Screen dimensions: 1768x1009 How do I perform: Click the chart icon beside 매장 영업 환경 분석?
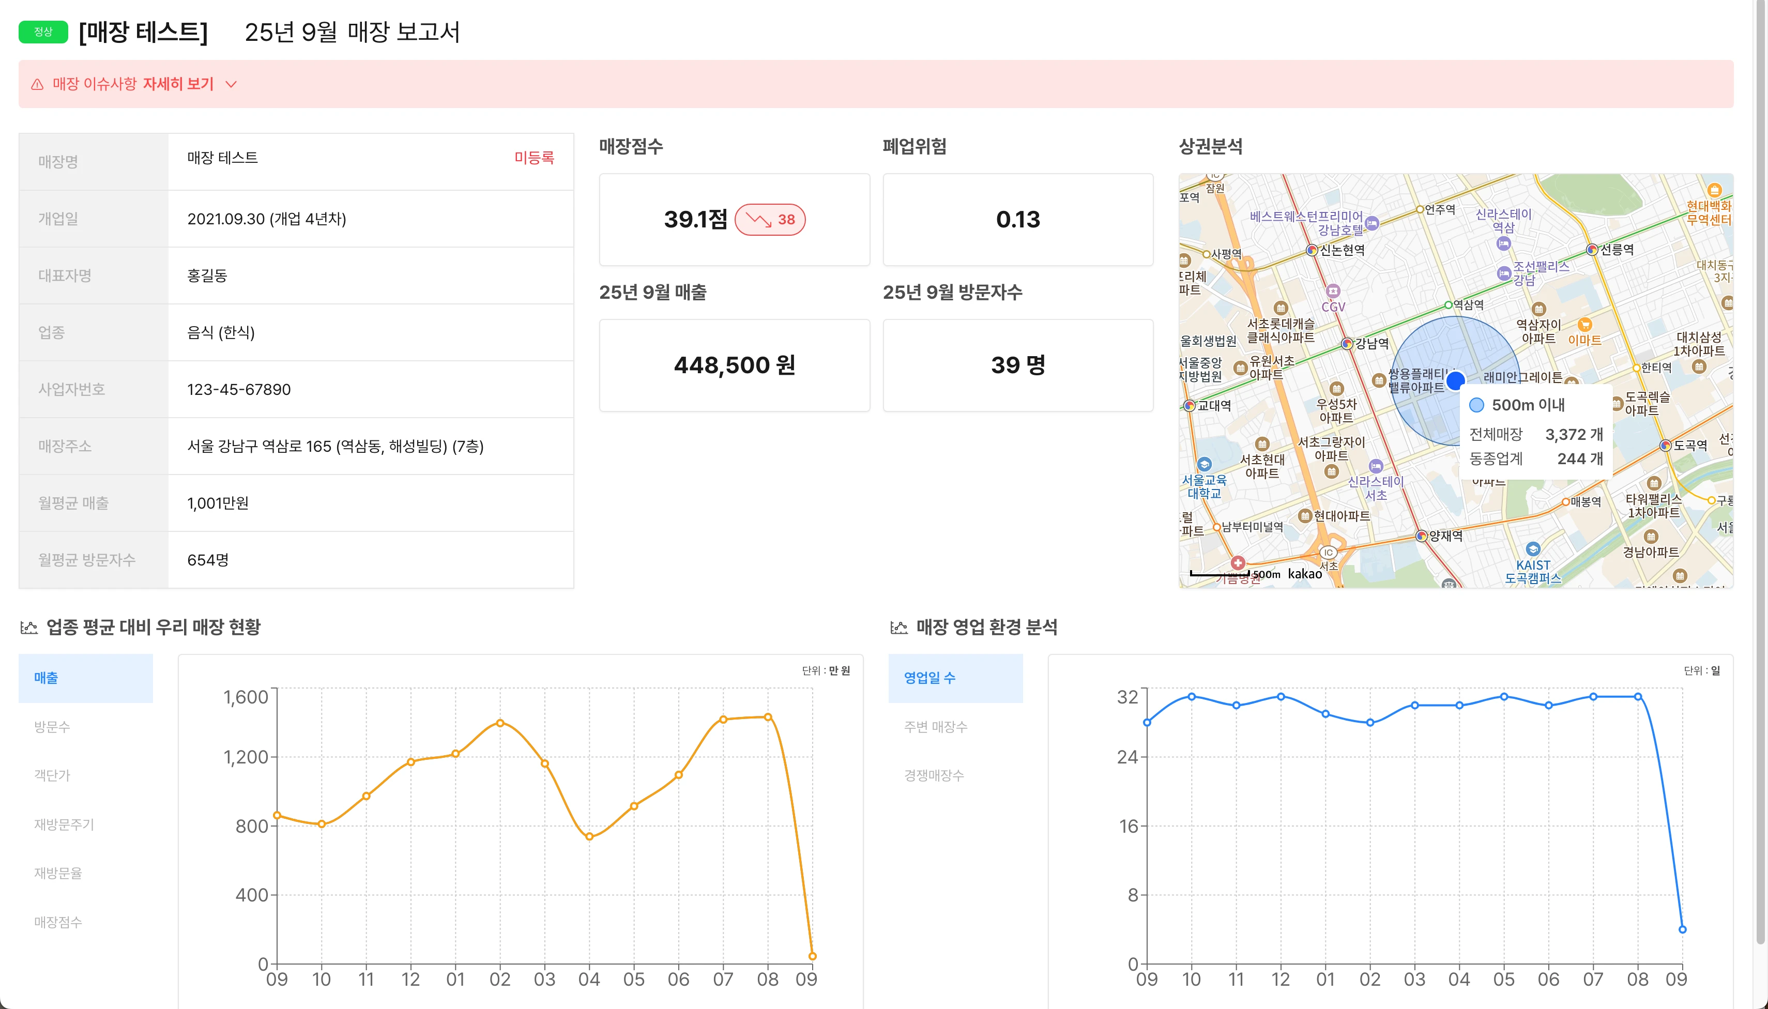[899, 627]
